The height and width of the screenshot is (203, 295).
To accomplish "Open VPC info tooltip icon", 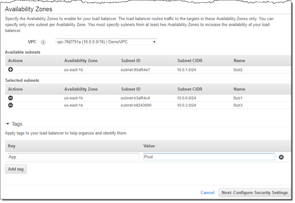I will pyautogui.click(x=43, y=42).
